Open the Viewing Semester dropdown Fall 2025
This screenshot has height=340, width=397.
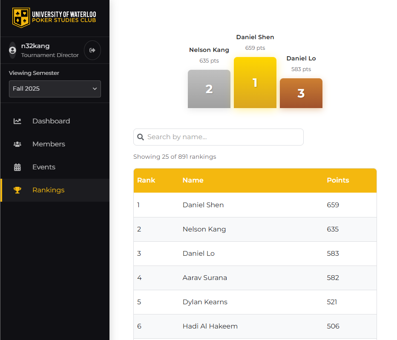click(x=55, y=89)
